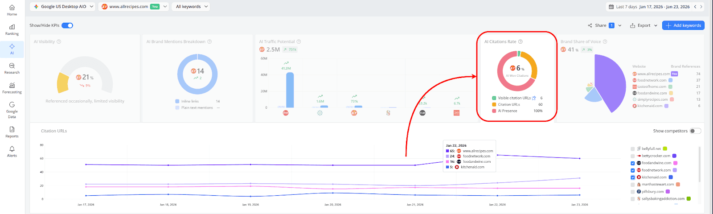Image resolution: width=713 pixels, height=214 pixels.
Task: Go to previous date range arrow
Action: coord(695,7)
